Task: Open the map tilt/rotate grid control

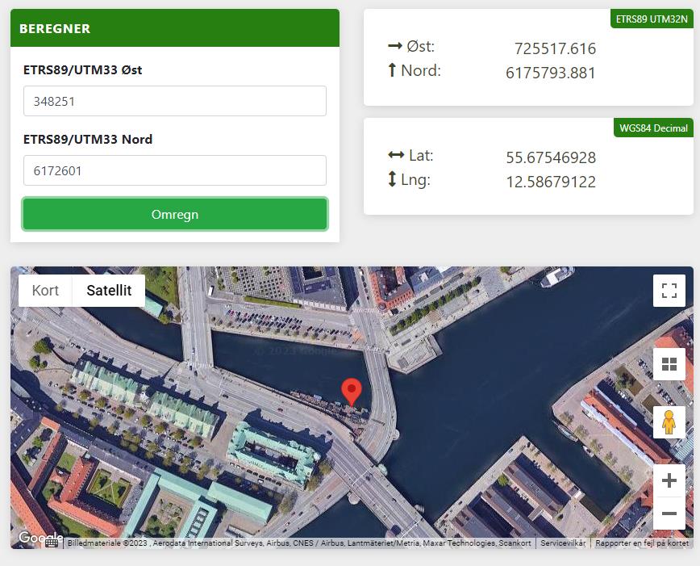Action: pyautogui.click(x=669, y=364)
